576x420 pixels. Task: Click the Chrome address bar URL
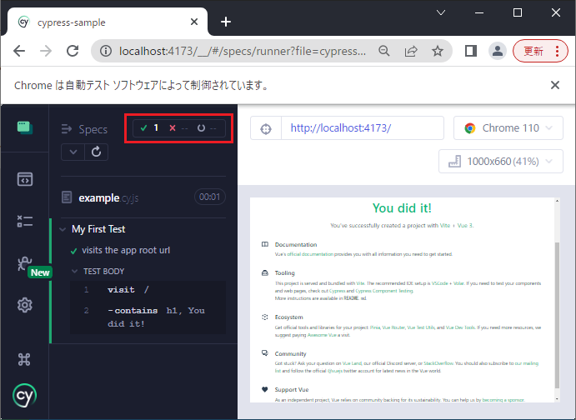click(x=242, y=51)
